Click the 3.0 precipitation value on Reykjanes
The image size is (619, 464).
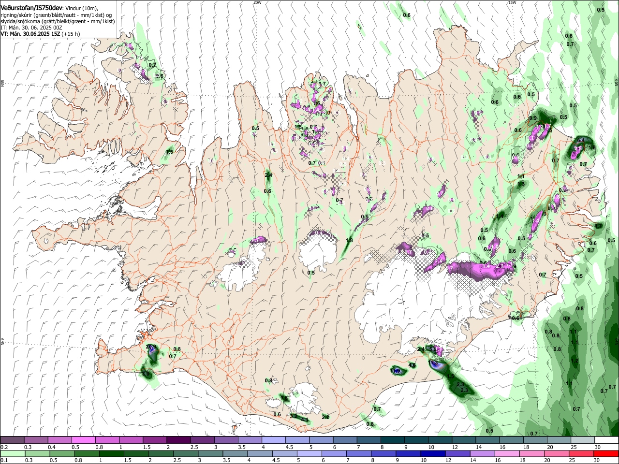tap(146, 374)
